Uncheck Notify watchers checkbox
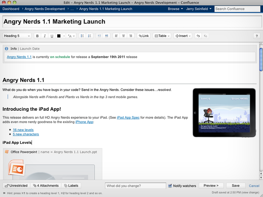The image size is (263, 197). (170, 186)
